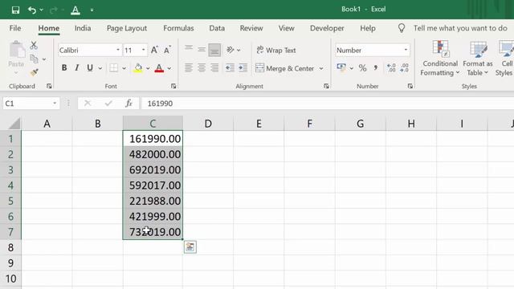The width and height of the screenshot is (514, 289).
Task: Increase the cell indent
Action: [243, 67]
